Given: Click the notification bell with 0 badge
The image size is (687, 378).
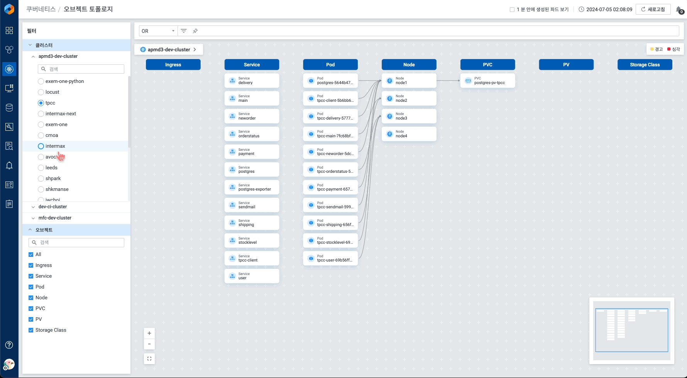Looking at the screenshot, I should coord(679,10).
